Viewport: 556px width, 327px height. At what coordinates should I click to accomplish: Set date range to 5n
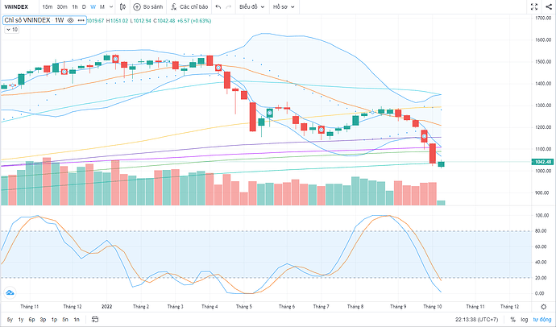click(65, 320)
